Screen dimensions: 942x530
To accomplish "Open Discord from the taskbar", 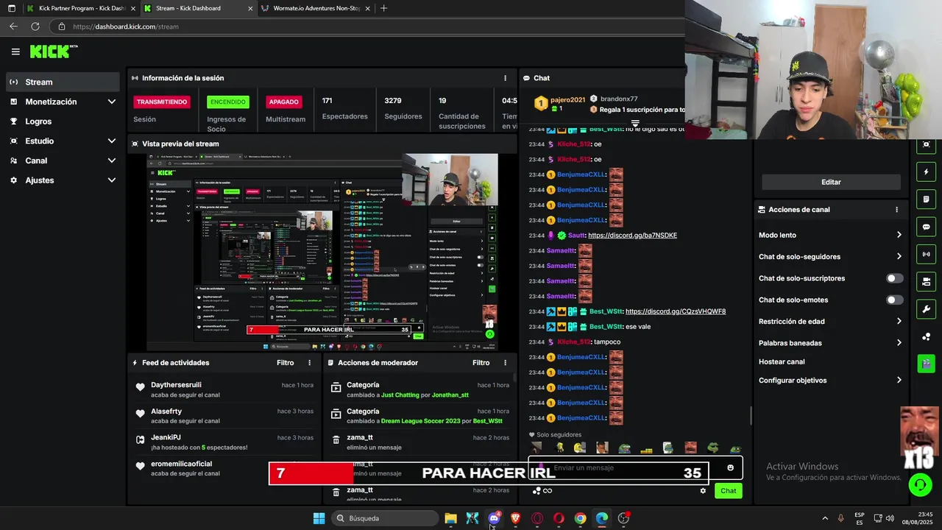I will click(494, 518).
